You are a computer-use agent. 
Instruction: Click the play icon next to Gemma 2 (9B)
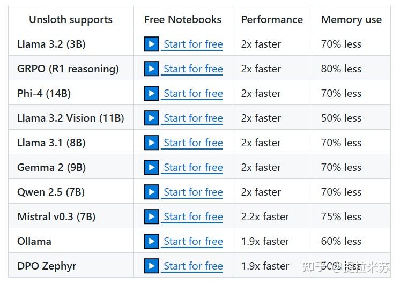coord(152,168)
